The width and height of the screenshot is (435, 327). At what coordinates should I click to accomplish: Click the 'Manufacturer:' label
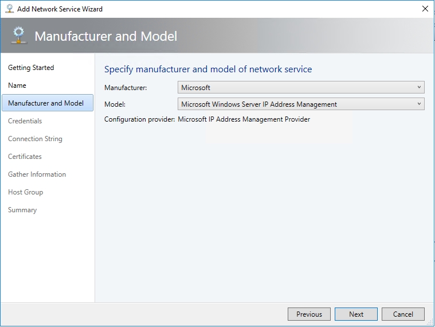(126, 88)
